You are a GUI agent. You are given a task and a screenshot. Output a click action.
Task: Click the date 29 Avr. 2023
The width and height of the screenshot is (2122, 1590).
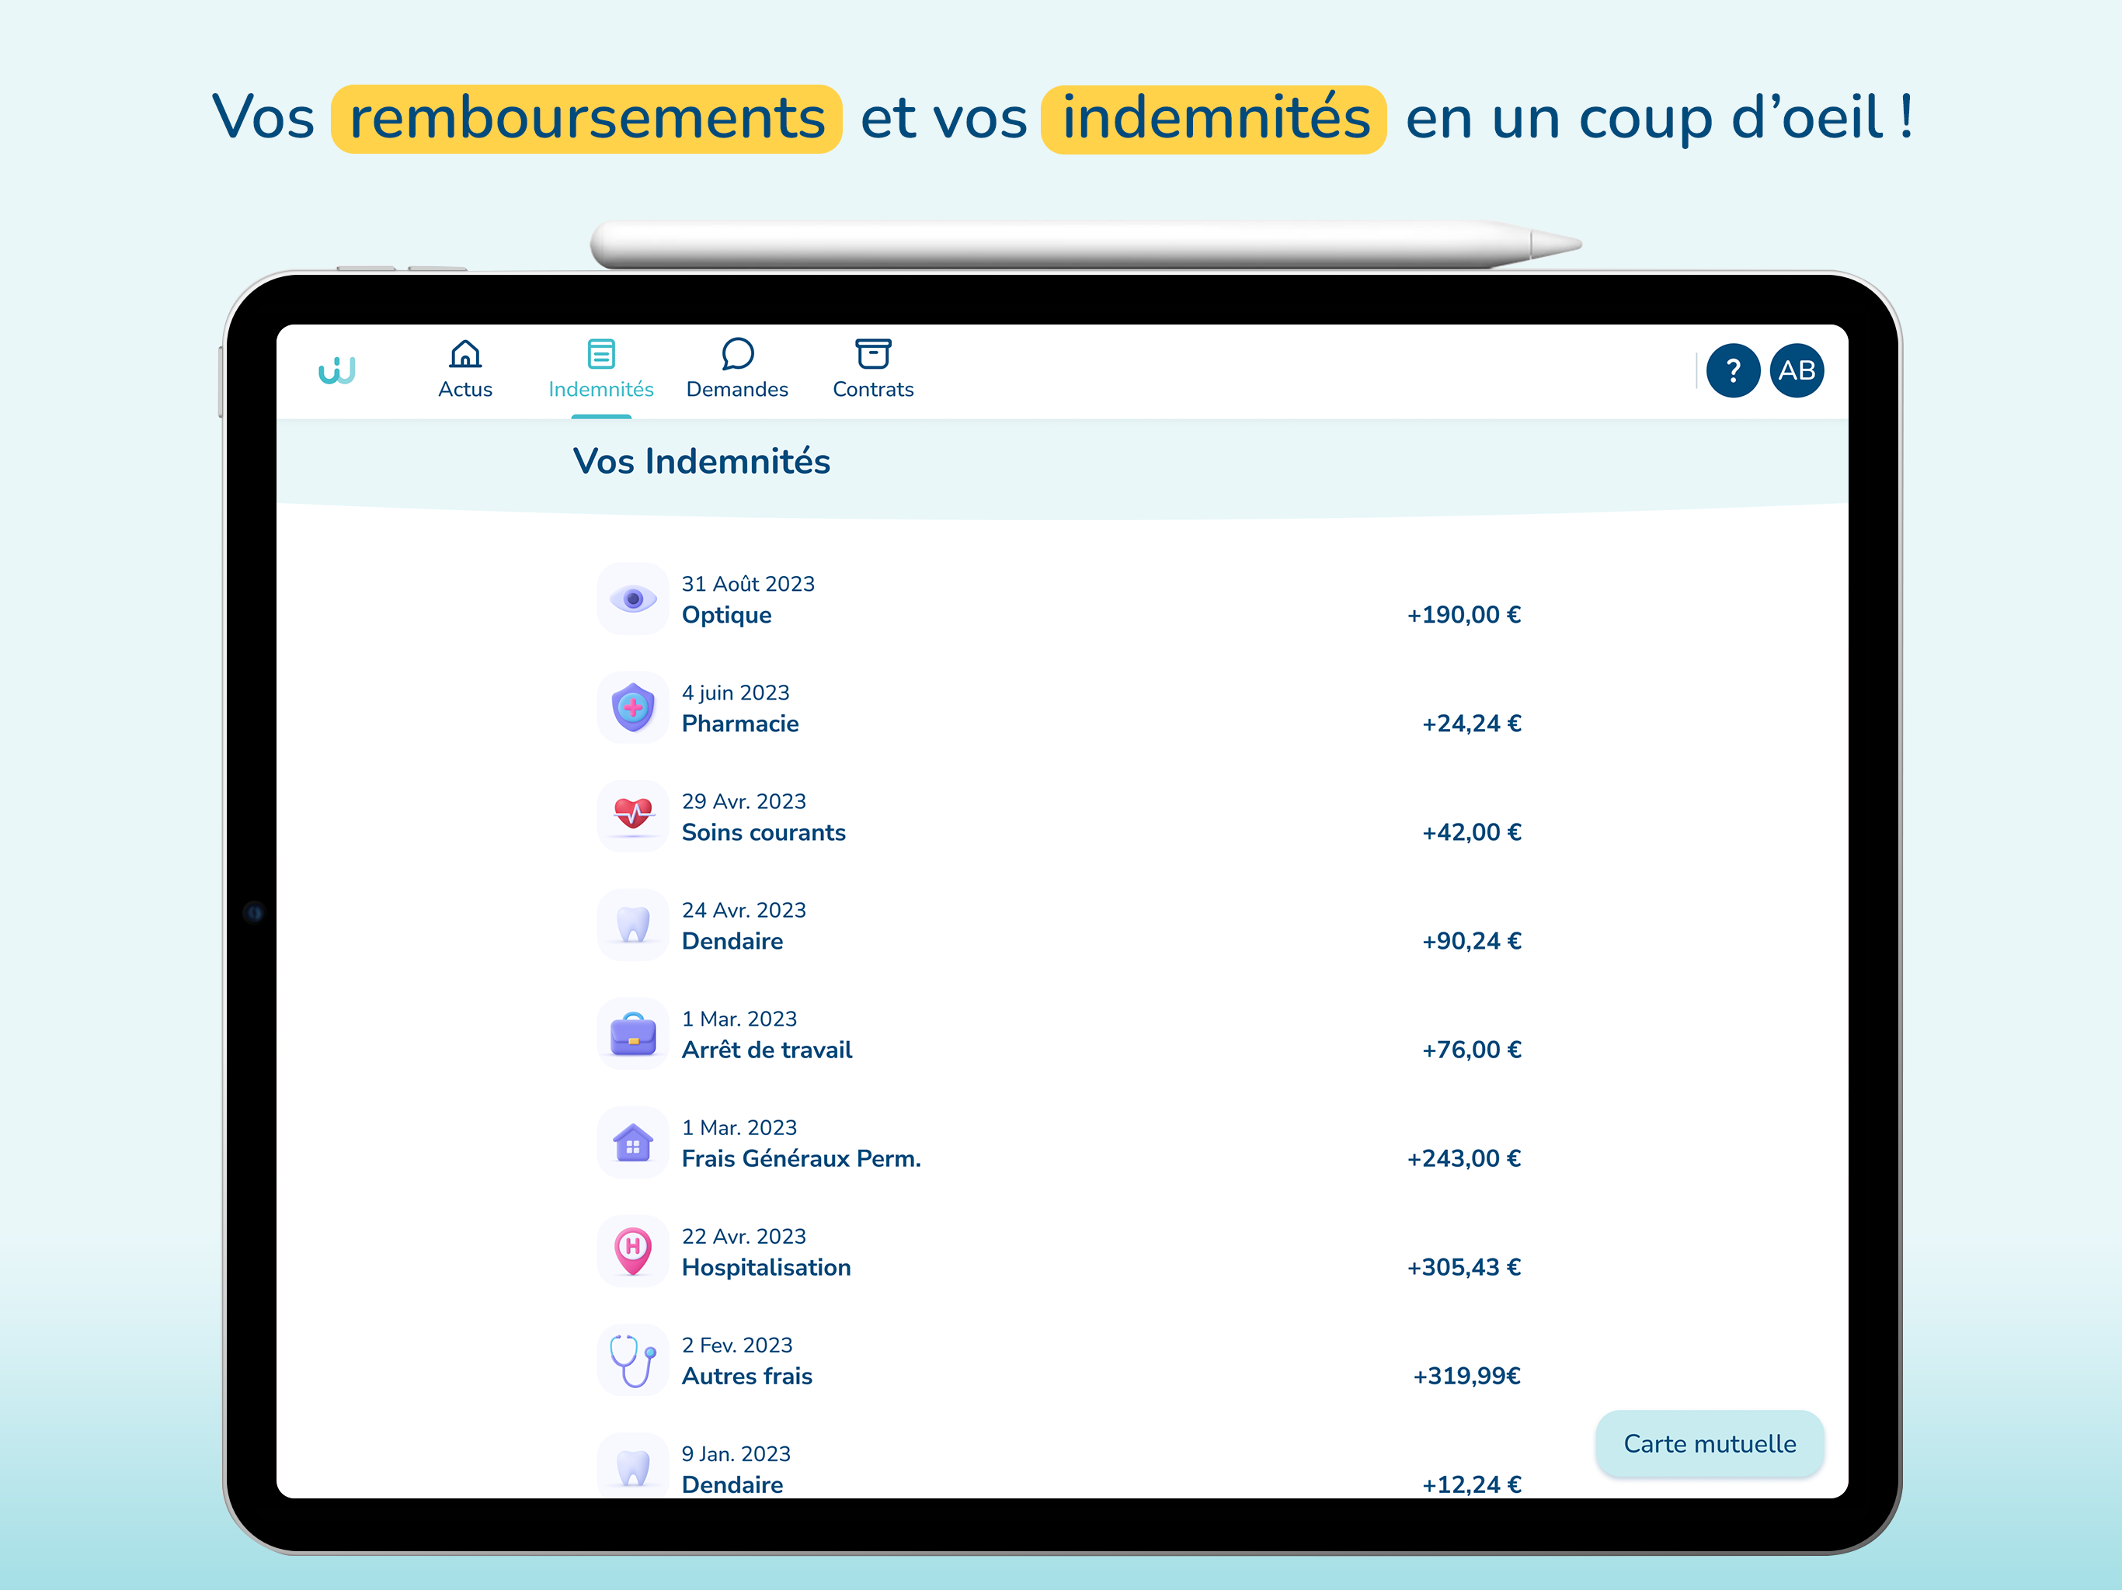click(743, 800)
